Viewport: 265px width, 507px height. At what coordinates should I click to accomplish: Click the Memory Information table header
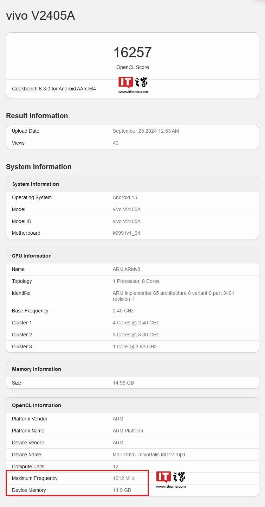pyautogui.click(x=36, y=369)
